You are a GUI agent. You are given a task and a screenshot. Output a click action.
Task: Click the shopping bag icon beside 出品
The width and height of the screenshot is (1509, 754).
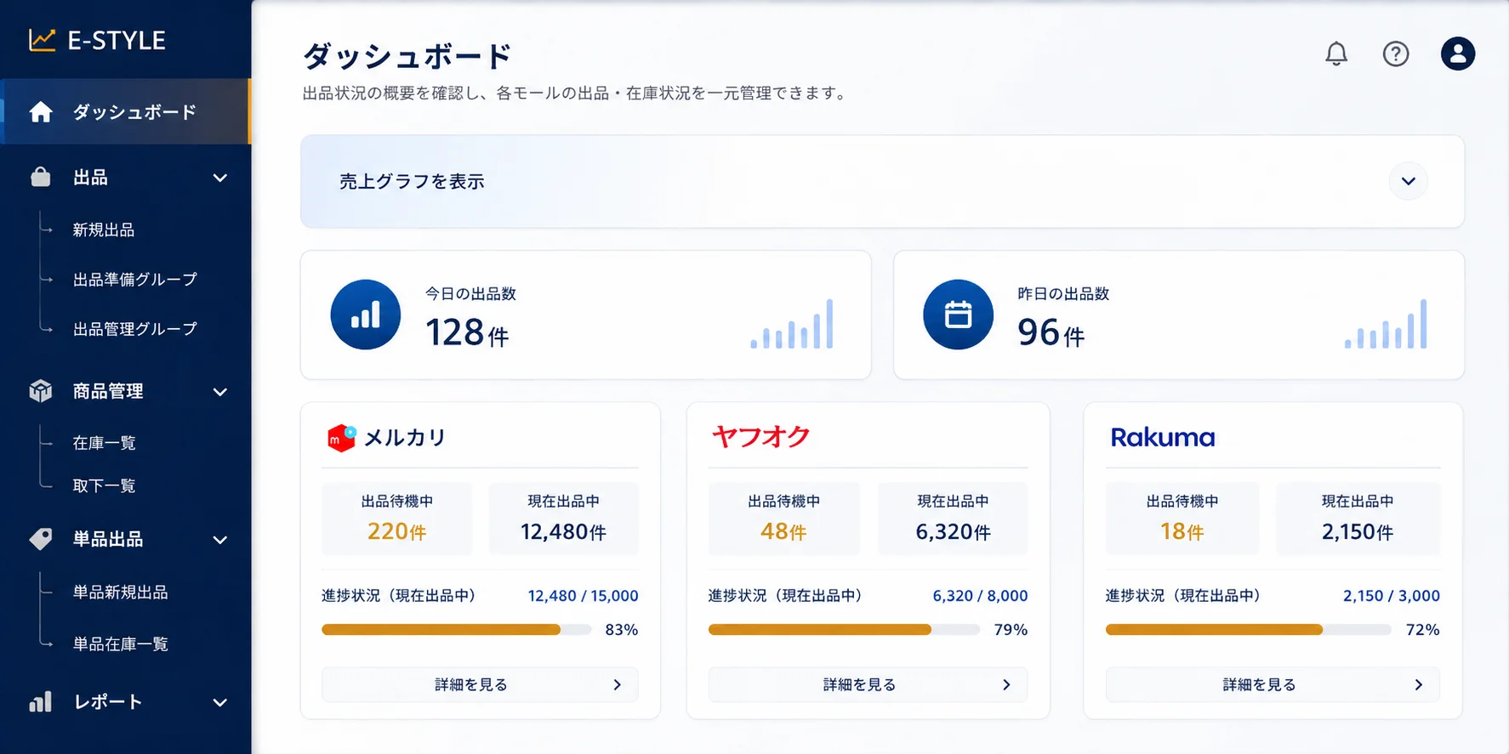(x=41, y=177)
